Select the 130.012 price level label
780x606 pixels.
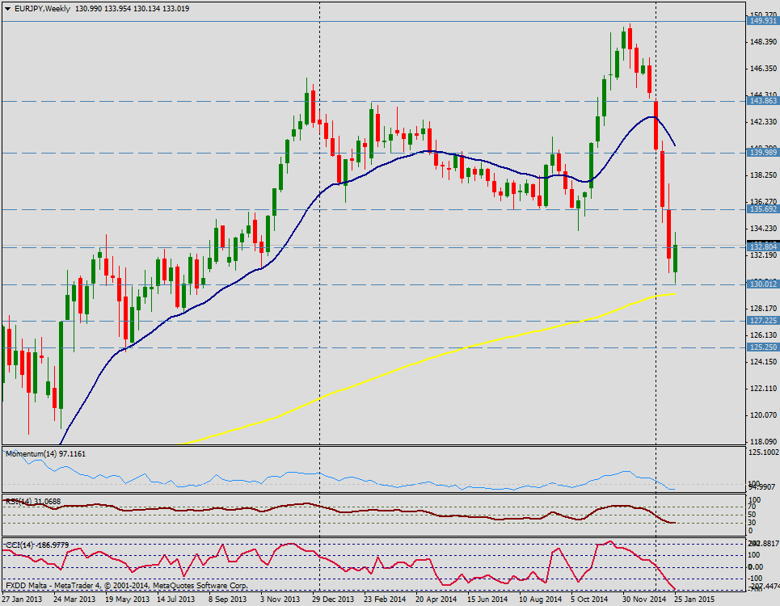(763, 284)
